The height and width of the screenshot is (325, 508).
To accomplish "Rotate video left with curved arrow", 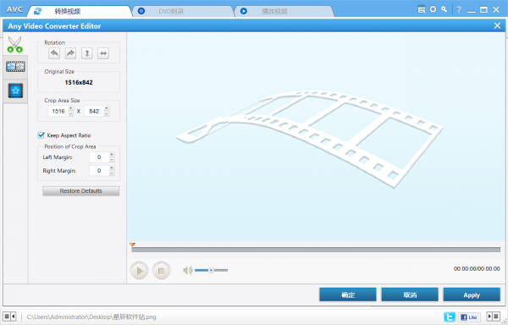I will coord(54,53).
